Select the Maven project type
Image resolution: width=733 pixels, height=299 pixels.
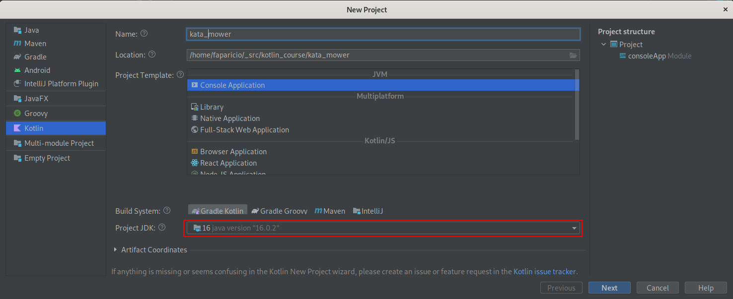click(x=56, y=44)
